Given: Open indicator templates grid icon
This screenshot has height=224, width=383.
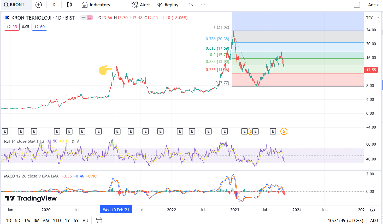Looking at the screenshot, I should point(119,5).
